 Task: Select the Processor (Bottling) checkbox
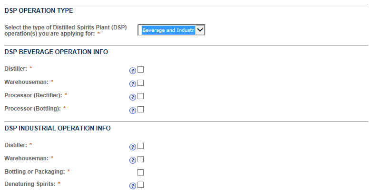[140, 110]
